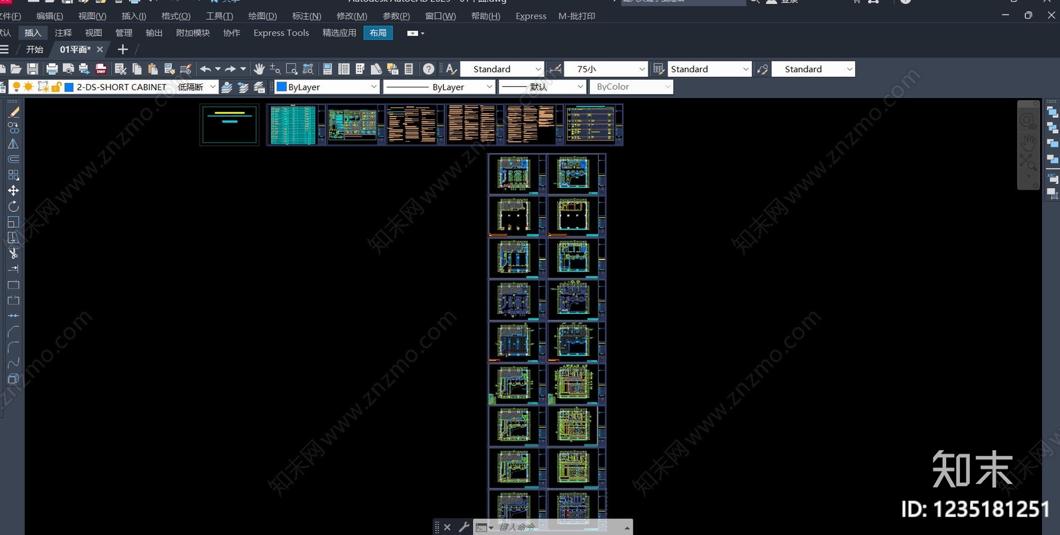Open the text style Standard dropdown
1060x535 pixels.
click(502, 69)
